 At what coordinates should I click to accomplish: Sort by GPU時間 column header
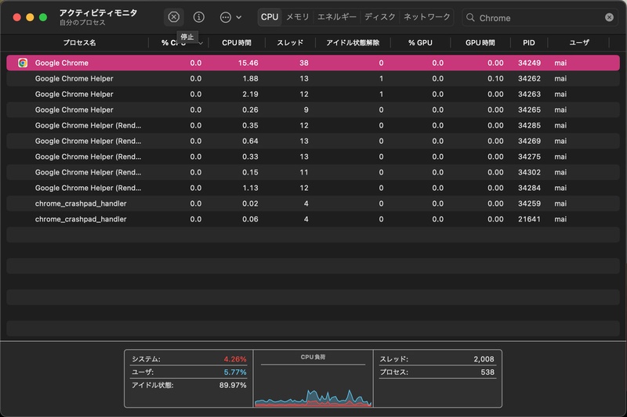(x=480, y=43)
